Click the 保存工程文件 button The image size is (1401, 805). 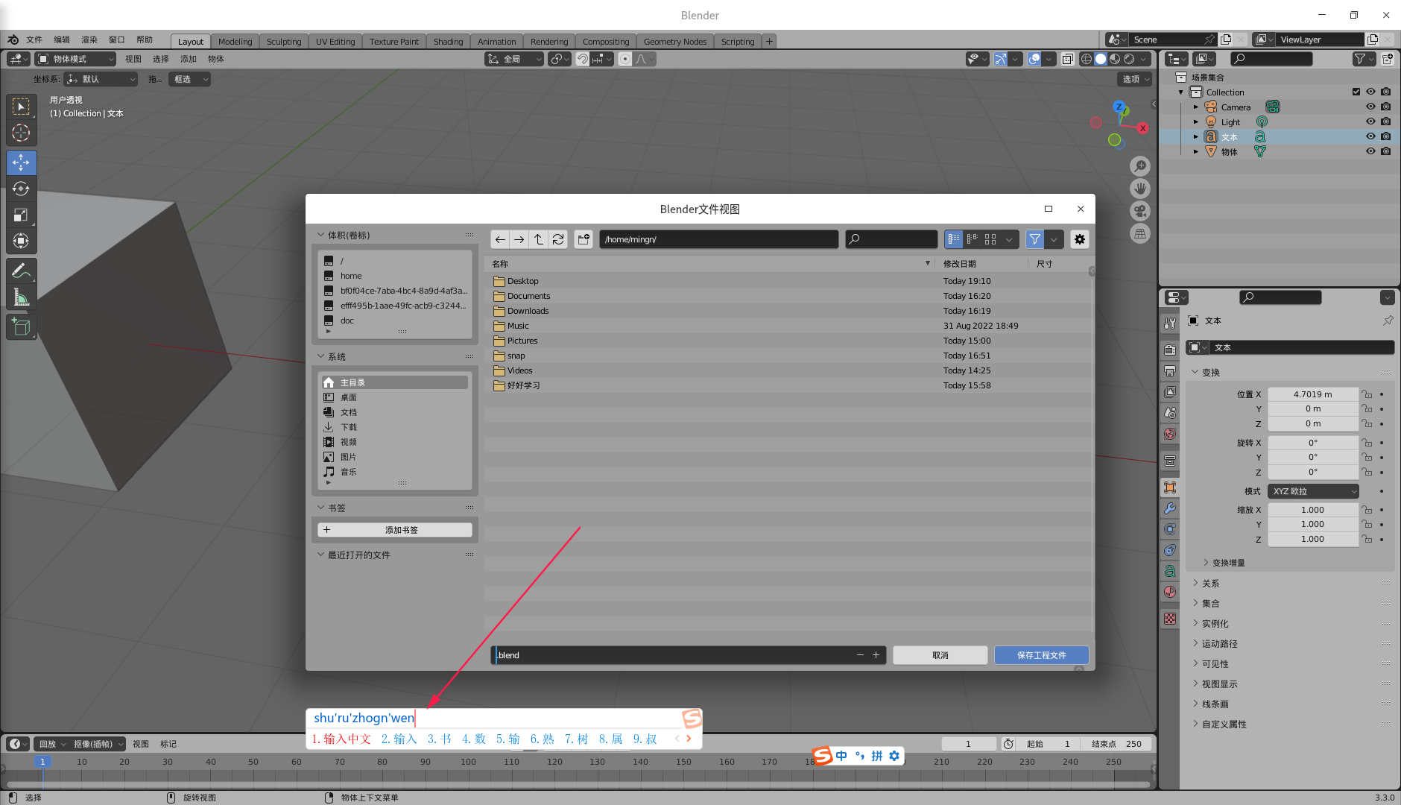(1042, 655)
